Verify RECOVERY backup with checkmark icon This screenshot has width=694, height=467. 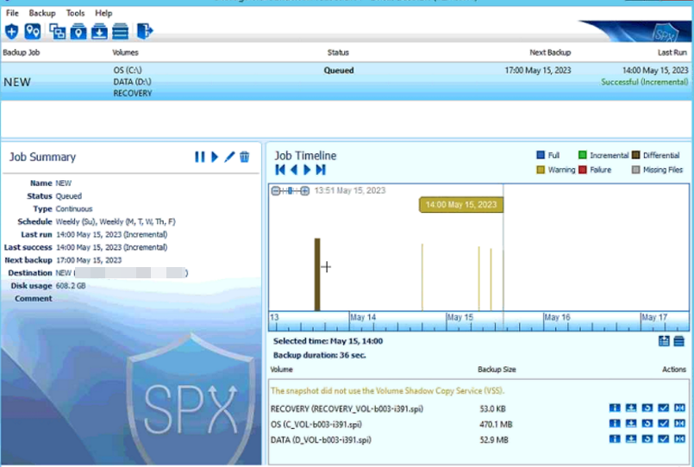(x=664, y=408)
